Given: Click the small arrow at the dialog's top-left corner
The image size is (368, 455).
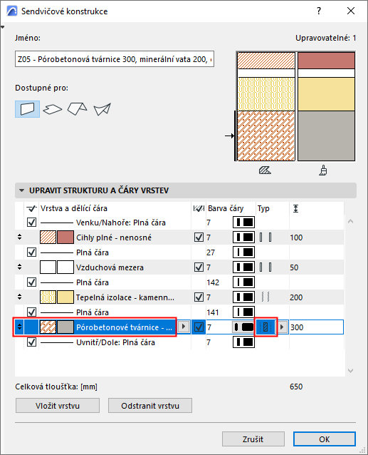Looking at the screenshot, I should [3, 27].
